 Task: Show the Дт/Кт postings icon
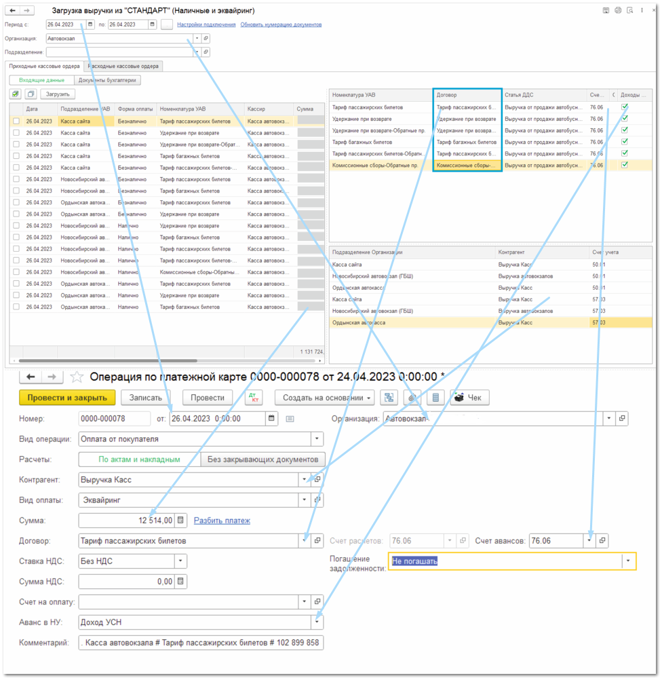coord(253,398)
